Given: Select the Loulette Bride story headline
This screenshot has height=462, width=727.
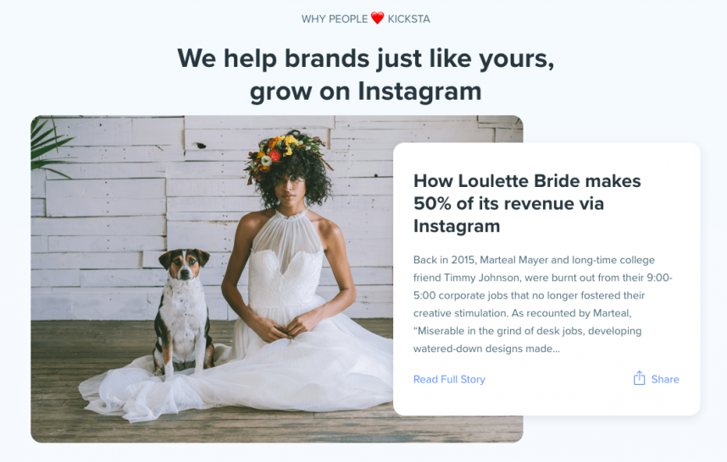Looking at the screenshot, I should pos(527,203).
